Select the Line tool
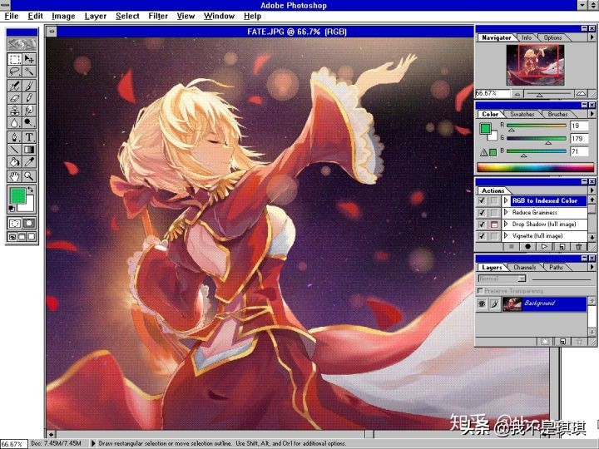The height and width of the screenshot is (449, 599). pos(15,150)
